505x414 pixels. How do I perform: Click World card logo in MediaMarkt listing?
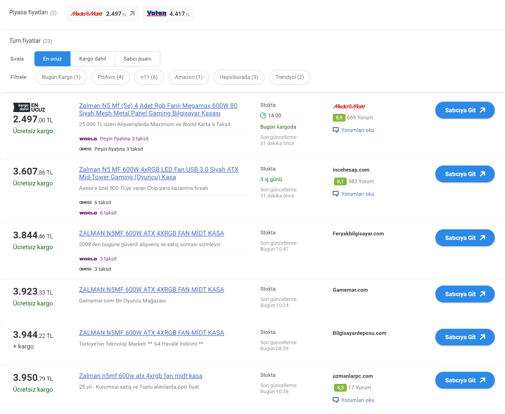88,139
